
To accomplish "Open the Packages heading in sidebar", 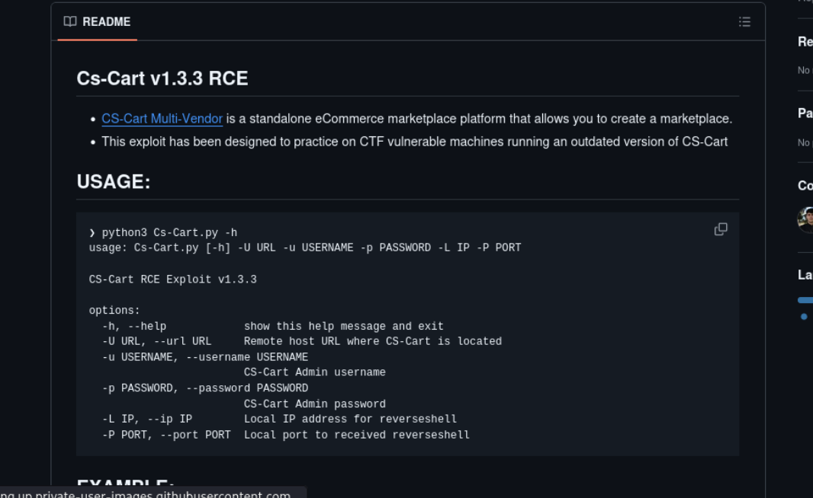I will [805, 113].
